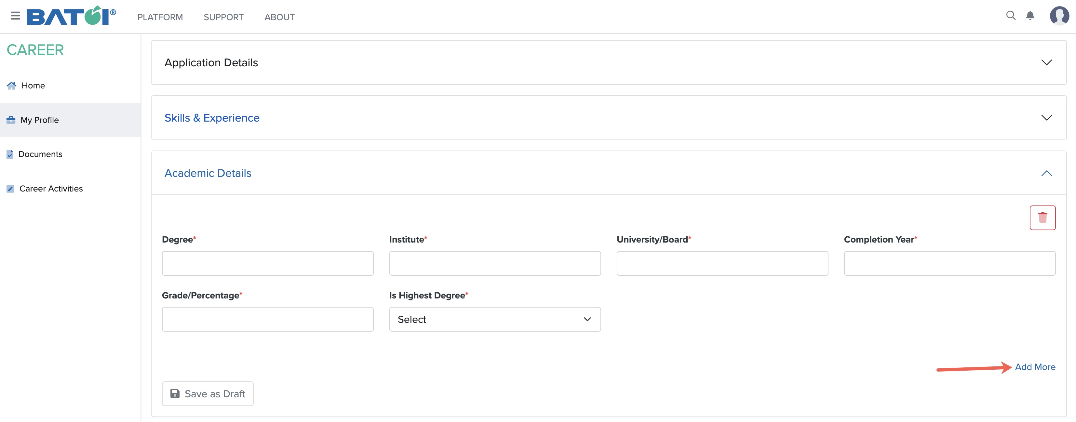
Task: Toggle Is Highest Degree selection
Action: 494,318
